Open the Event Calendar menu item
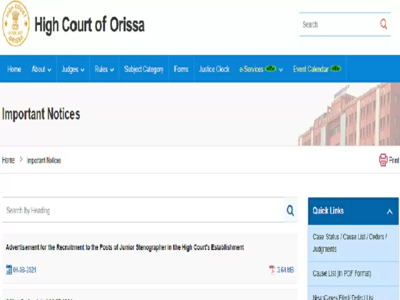This screenshot has width=400, height=300. tap(311, 69)
